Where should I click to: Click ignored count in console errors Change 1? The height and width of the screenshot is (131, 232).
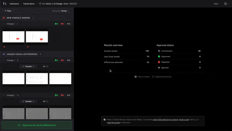point(69,24)
